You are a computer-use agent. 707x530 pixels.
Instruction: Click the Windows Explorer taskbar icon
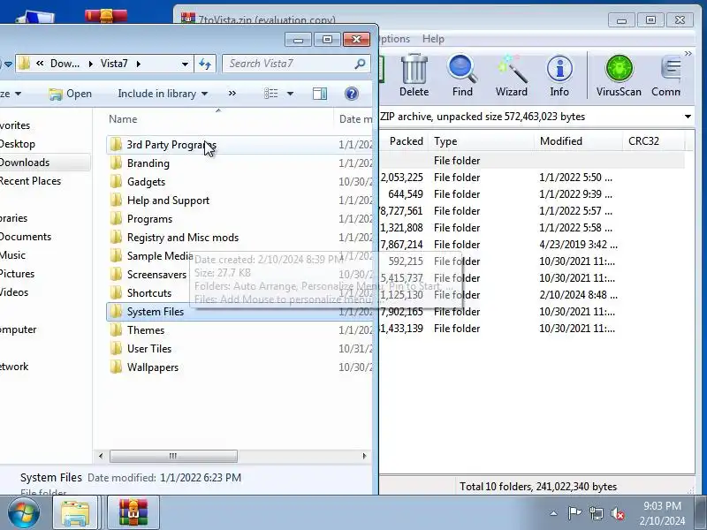[75, 513]
